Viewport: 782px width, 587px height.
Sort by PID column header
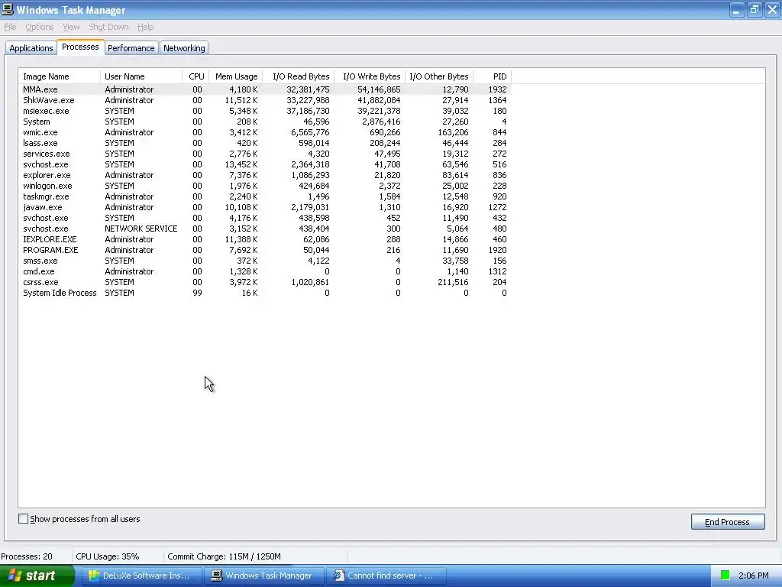click(x=493, y=76)
